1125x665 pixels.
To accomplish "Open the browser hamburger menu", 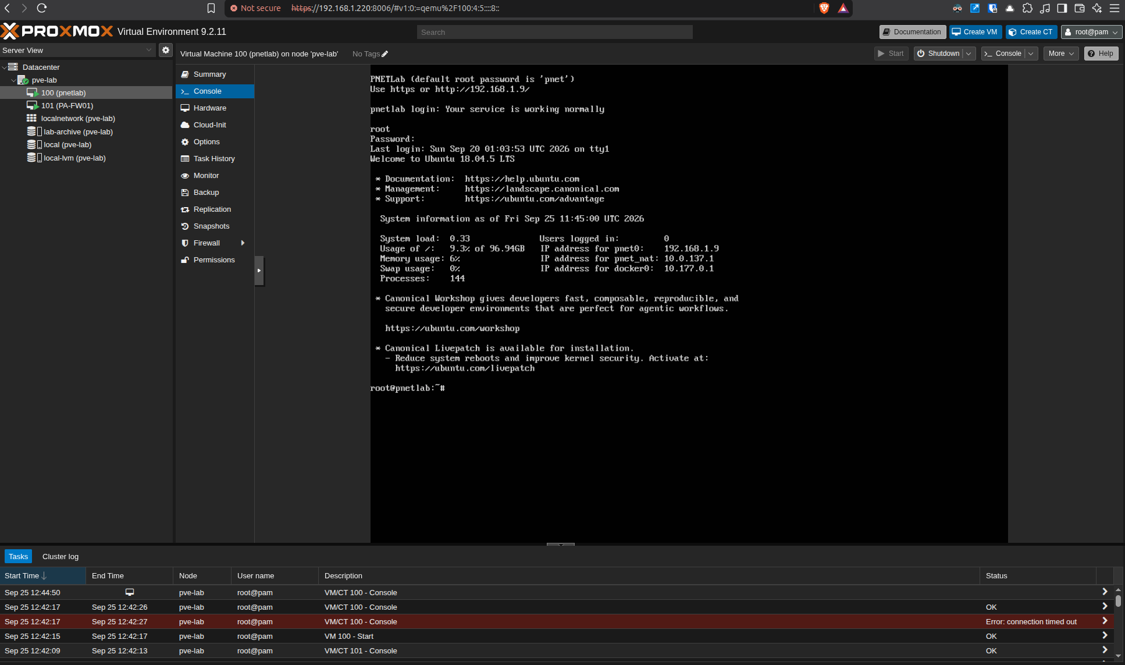I will point(1115,8).
